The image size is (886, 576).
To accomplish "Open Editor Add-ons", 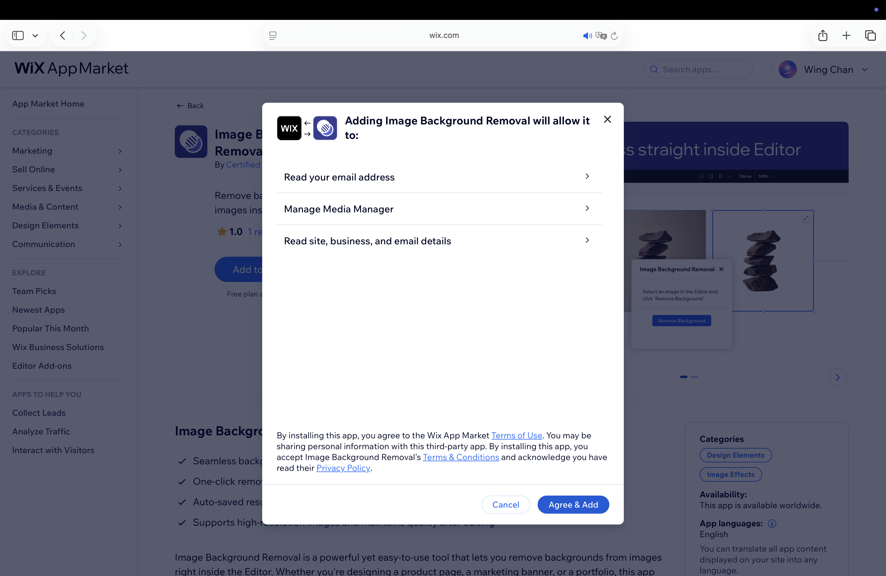I will pyautogui.click(x=42, y=366).
